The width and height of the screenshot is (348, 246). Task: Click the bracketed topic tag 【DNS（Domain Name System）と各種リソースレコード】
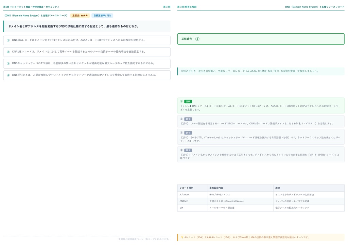tap(36, 16)
